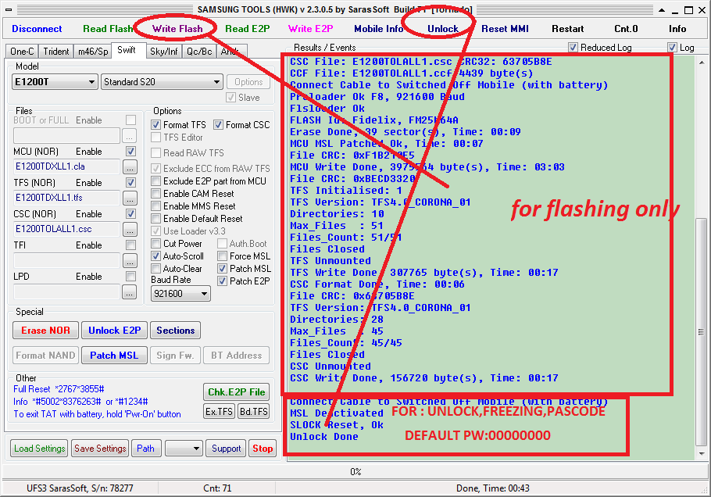Open Mobile Info
The image size is (711, 497).
click(379, 29)
